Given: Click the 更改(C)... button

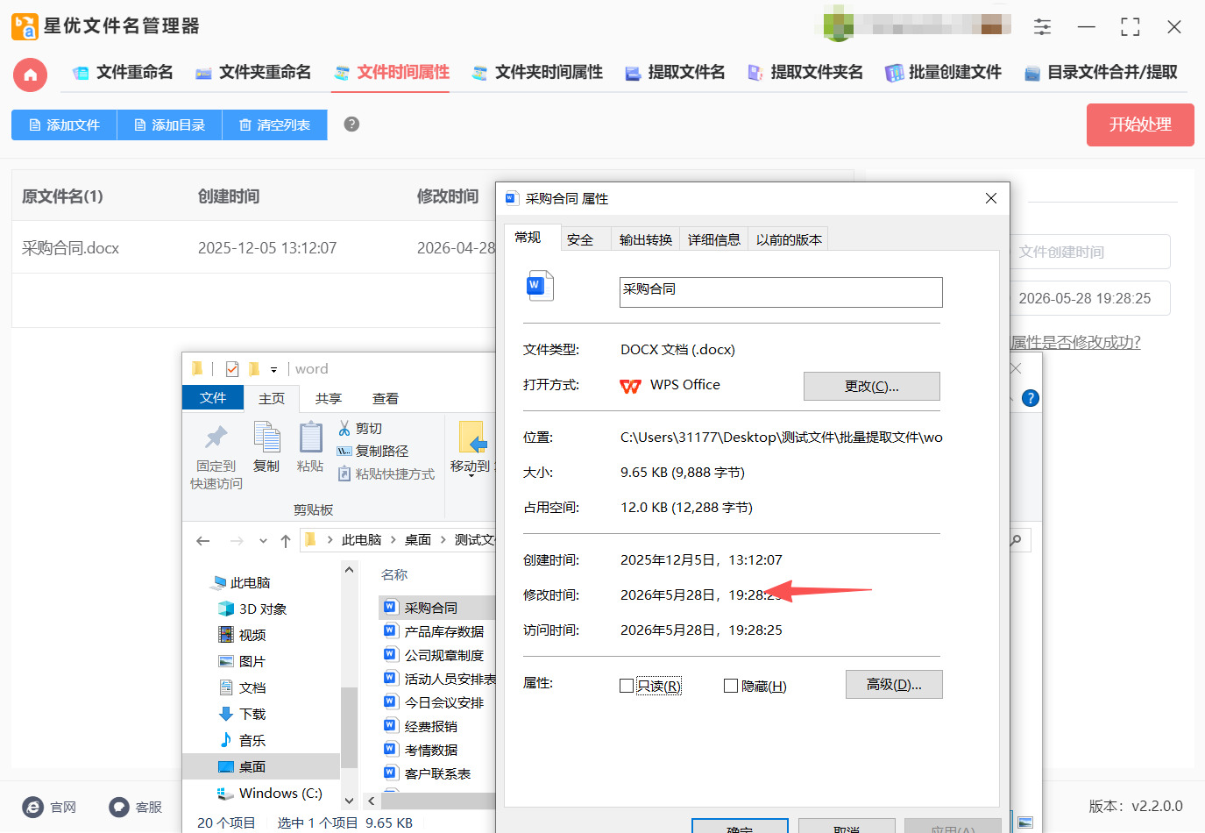Looking at the screenshot, I should coord(871,386).
